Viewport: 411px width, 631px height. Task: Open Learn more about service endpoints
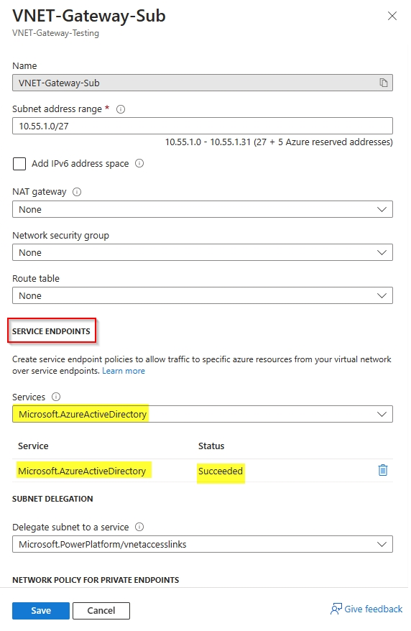coord(124,371)
